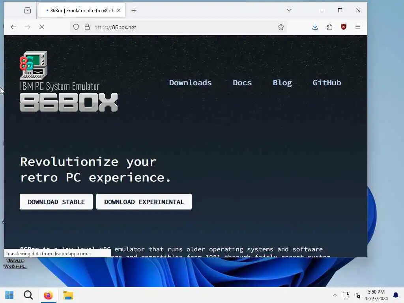Open the Blog navigation link
This screenshot has width=404, height=303.
pyautogui.click(x=282, y=83)
